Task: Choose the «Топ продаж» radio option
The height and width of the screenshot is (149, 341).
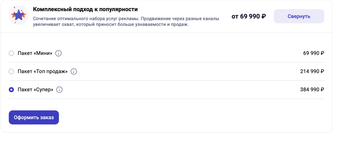Action: [x=11, y=72]
